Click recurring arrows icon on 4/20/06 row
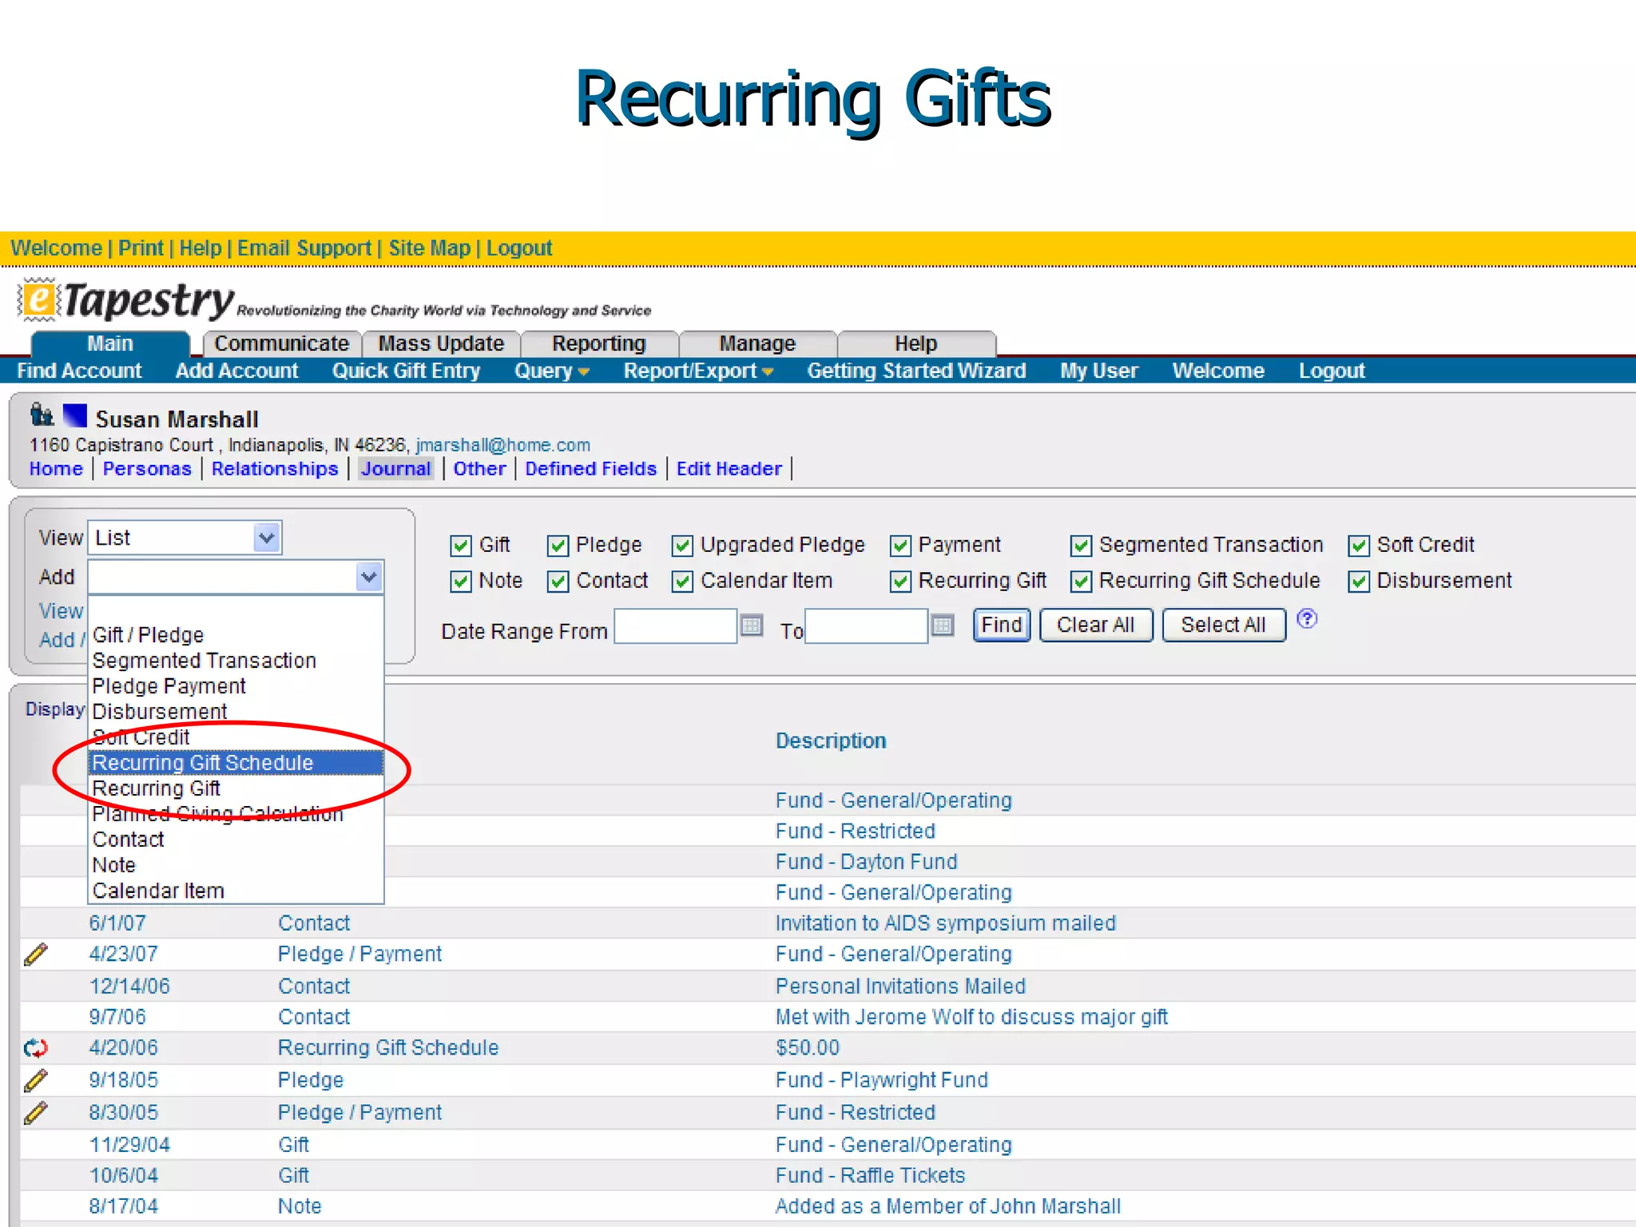Screen dimensions: 1636x1227 pyautogui.click(x=36, y=1047)
